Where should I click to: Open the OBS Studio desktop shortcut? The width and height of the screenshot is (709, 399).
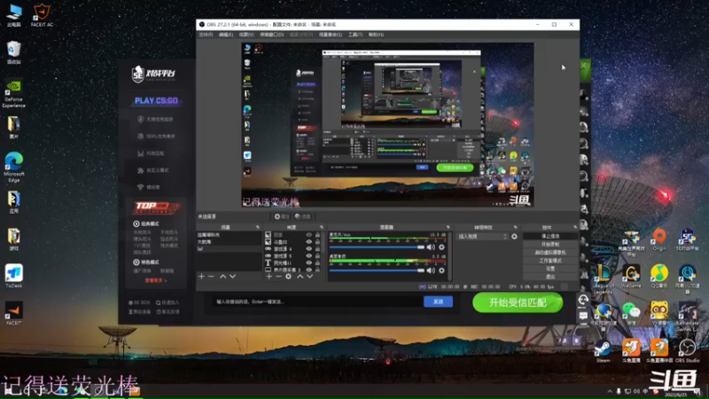click(x=688, y=351)
